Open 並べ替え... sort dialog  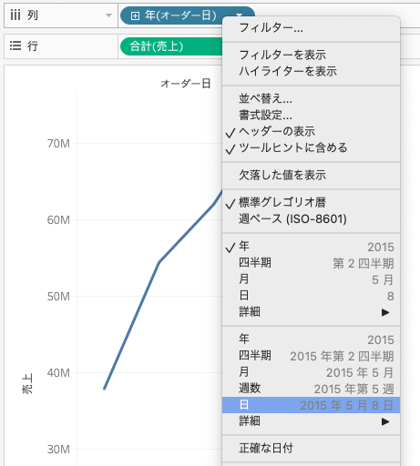pos(311,98)
